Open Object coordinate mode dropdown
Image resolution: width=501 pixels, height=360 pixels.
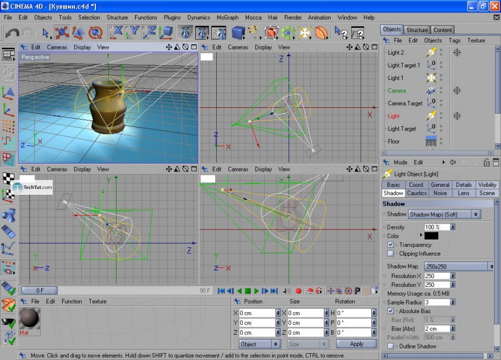[259, 344]
